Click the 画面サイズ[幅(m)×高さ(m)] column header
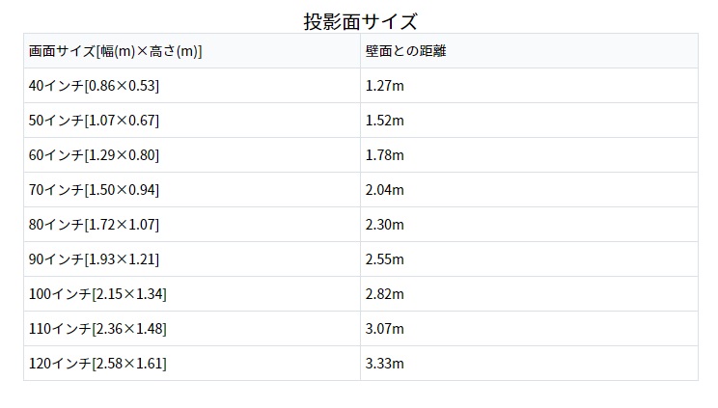The height and width of the screenshot is (408, 718). pyautogui.click(x=115, y=51)
